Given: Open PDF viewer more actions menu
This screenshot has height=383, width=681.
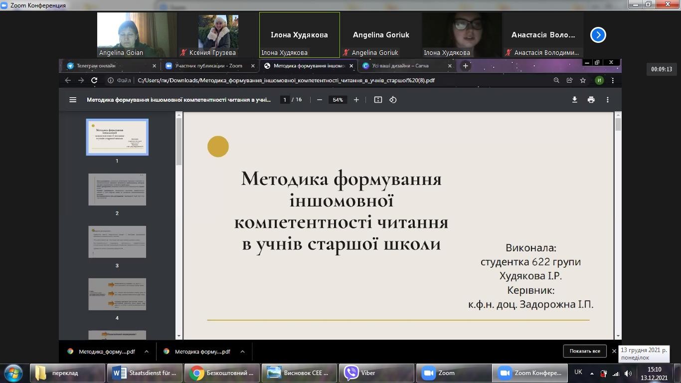Looking at the screenshot, I should pyautogui.click(x=607, y=100).
